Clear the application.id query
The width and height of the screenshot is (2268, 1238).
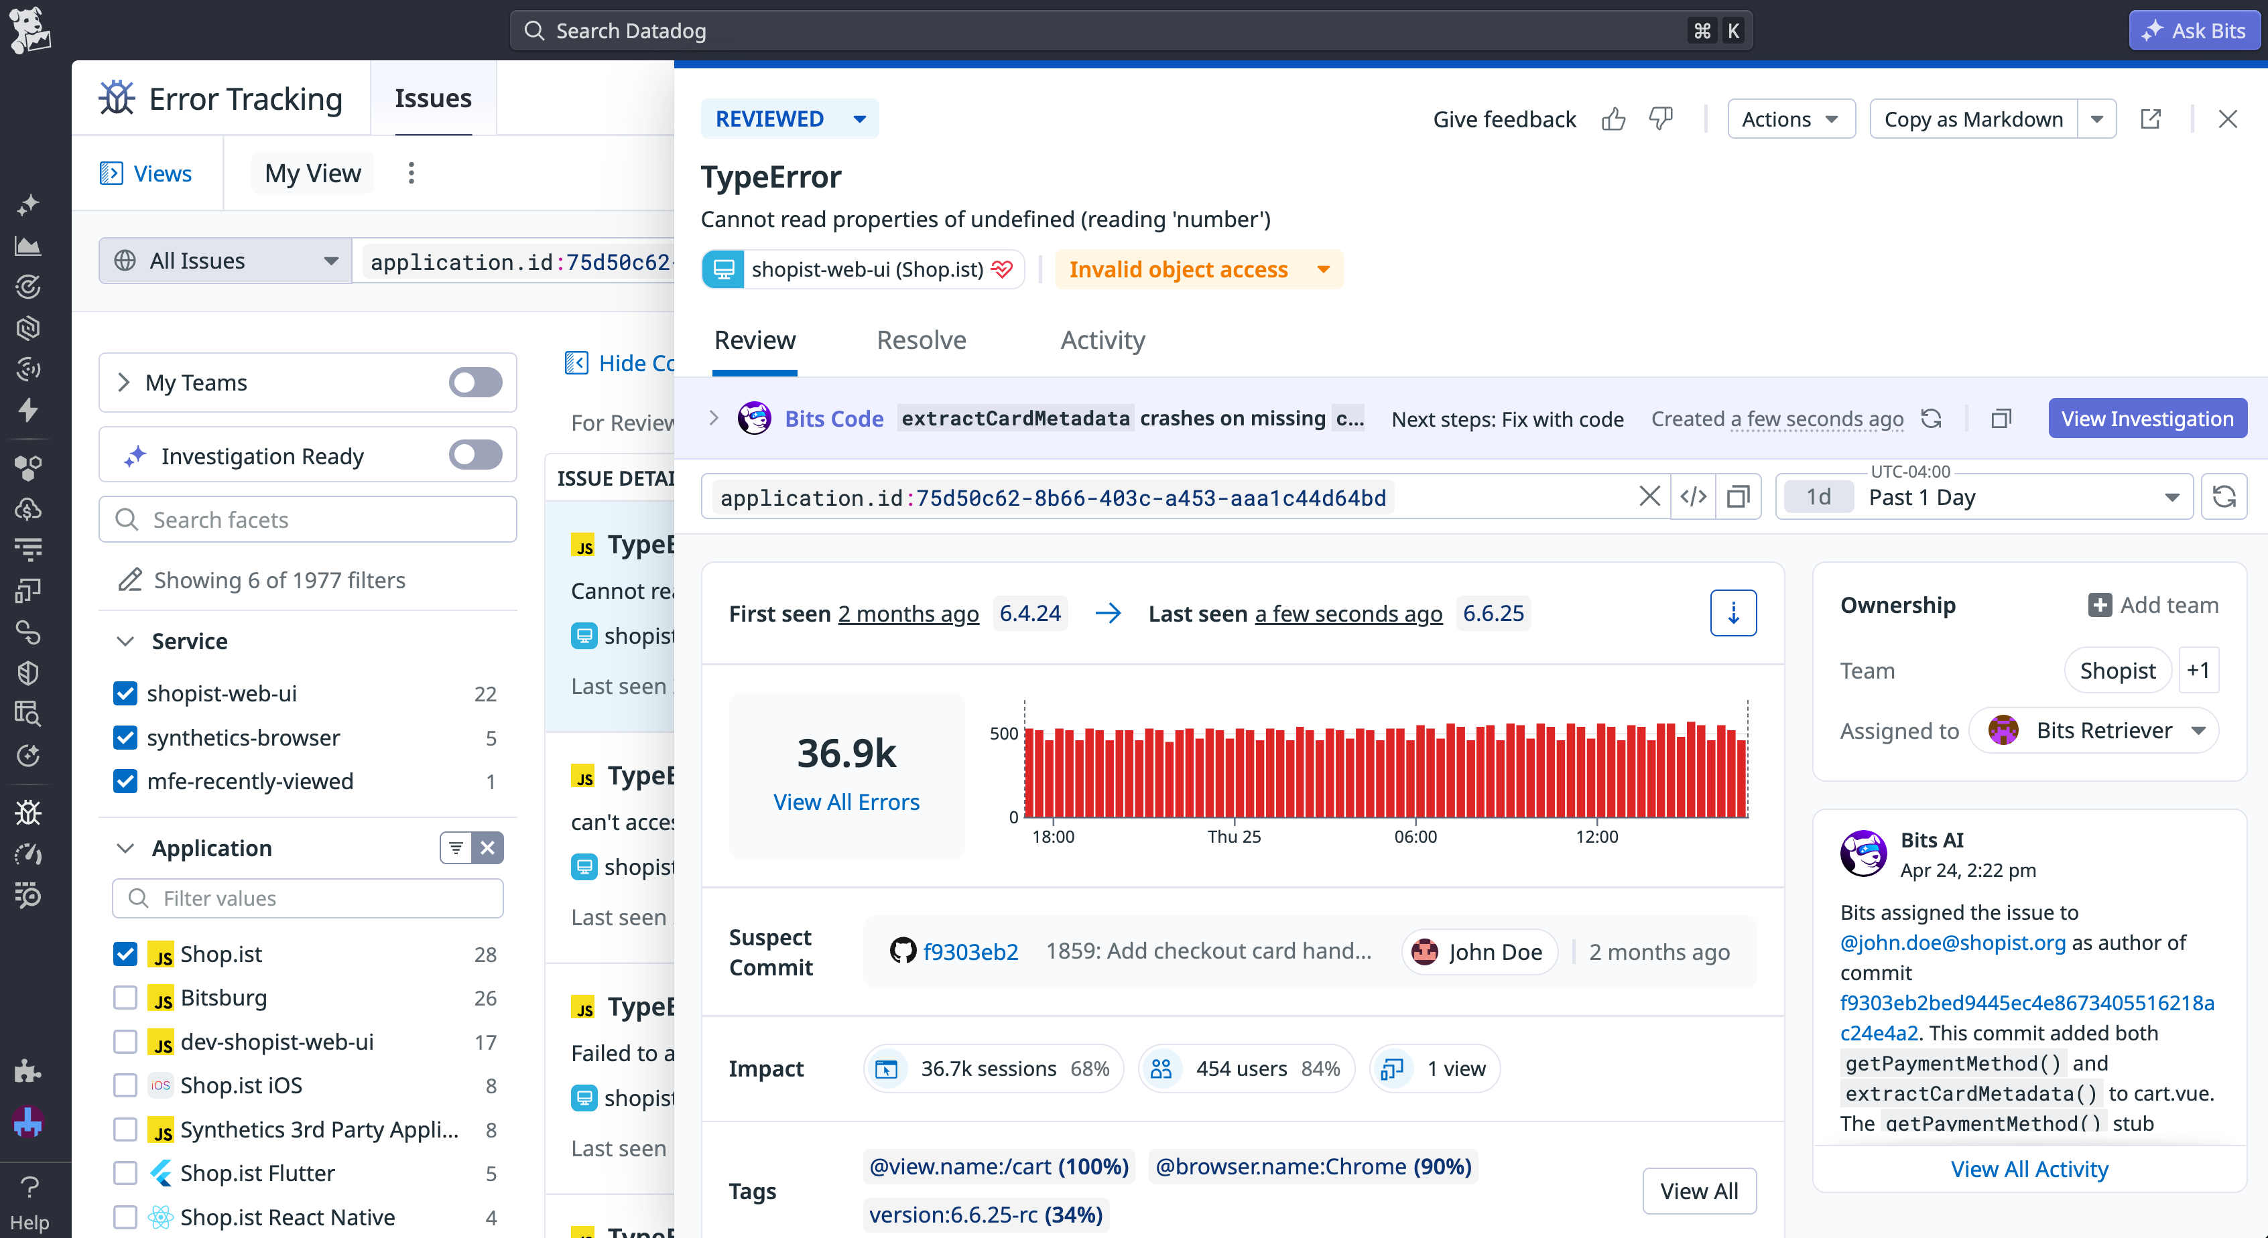[1650, 497]
